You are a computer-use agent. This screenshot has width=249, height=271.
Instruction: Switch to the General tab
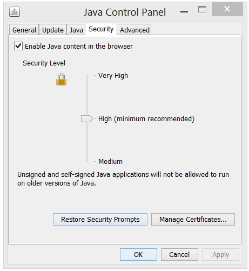(24, 30)
